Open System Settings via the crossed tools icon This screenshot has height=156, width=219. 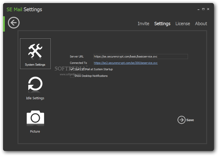tap(35, 51)
